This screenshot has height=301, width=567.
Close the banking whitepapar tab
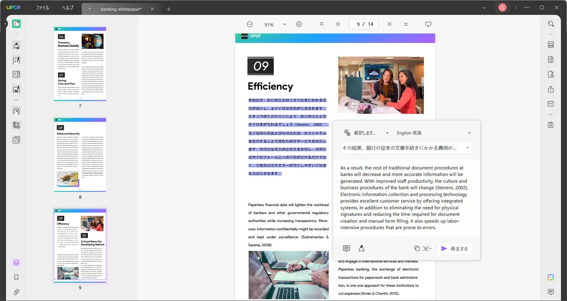[152, 9]
